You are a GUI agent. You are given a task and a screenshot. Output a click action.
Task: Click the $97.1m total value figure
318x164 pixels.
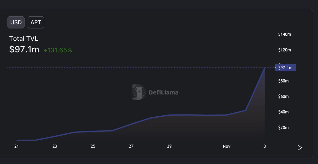(x=24, y=49)
